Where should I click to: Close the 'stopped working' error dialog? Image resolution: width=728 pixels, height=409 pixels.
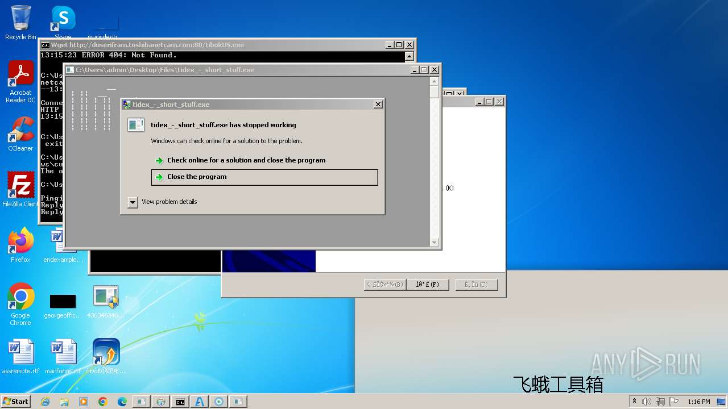click(378, 105)
